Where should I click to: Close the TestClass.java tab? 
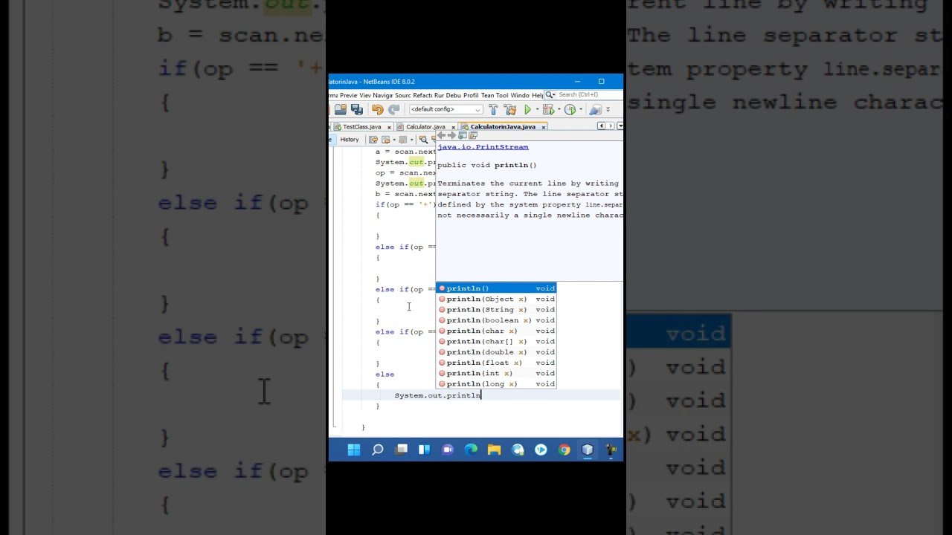coord(389,127)
